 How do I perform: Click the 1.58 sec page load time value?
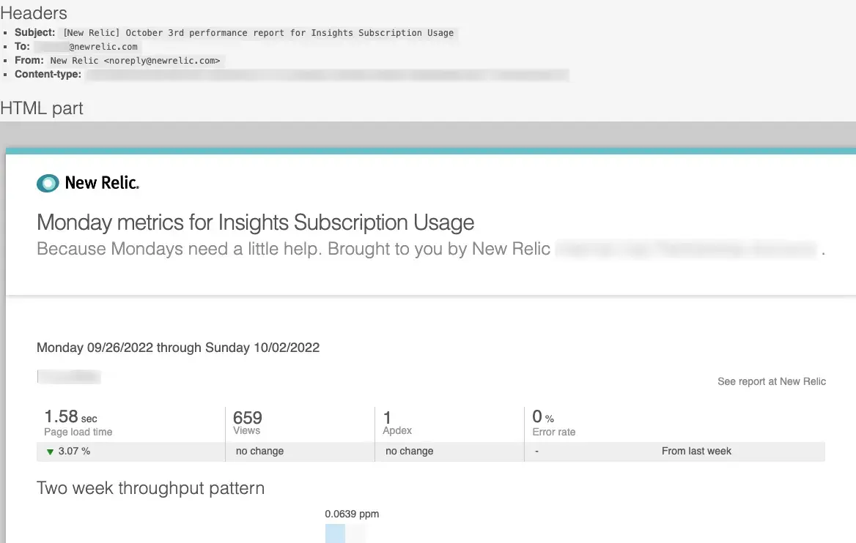[70, 417]
